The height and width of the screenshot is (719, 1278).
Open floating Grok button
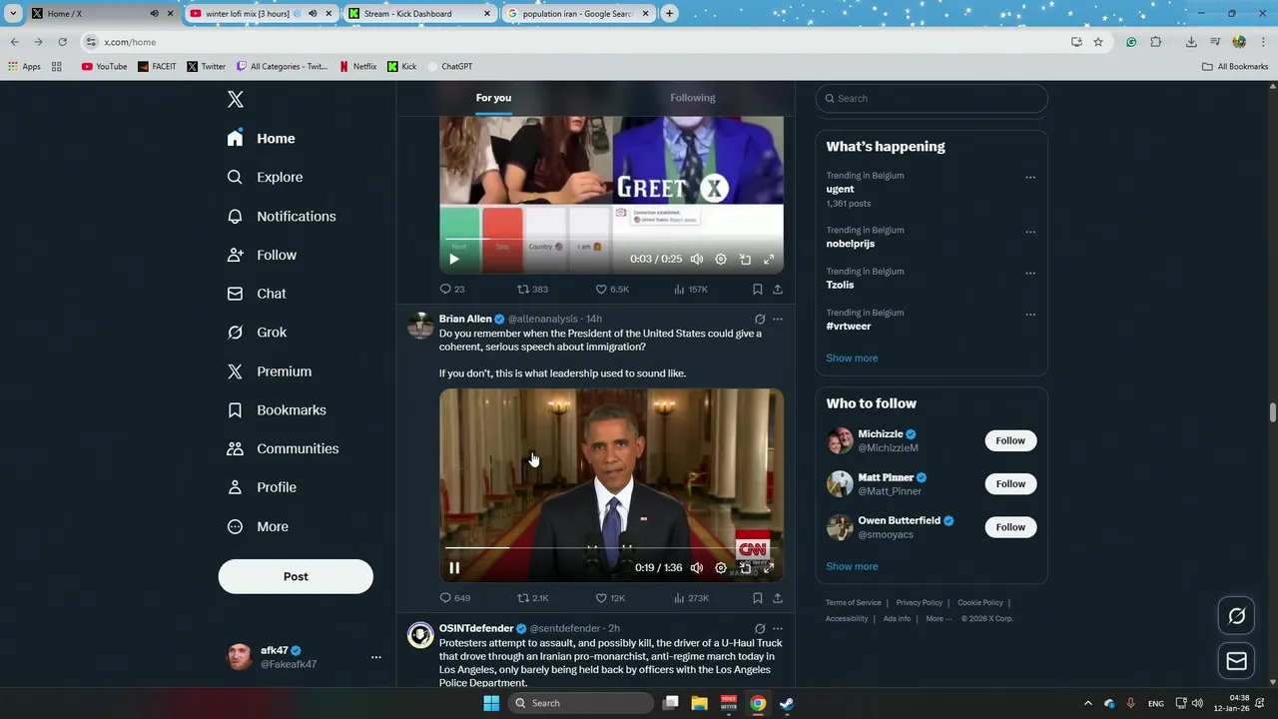point(1236,616)
